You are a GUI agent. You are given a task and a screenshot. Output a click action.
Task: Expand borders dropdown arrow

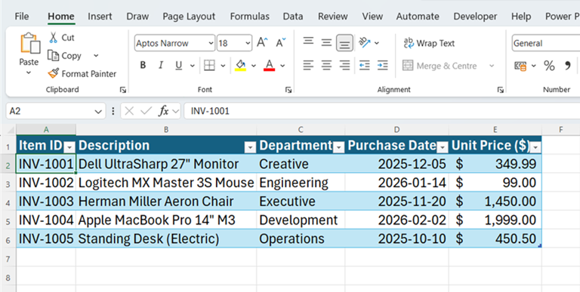click(223, 66)
